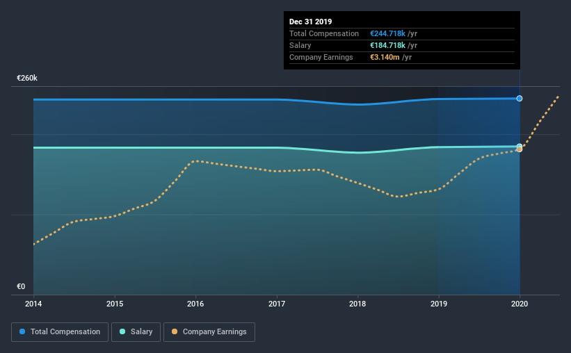Click the 2019 x-axis label
This screenshot has width=571, height=353.
[439, 304]
